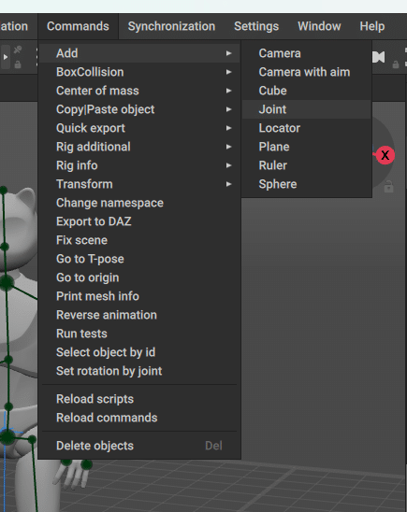Click the expand arrow button in left toolbar
This screenshot has width=407, height=512.
click(x=6, y=57)
